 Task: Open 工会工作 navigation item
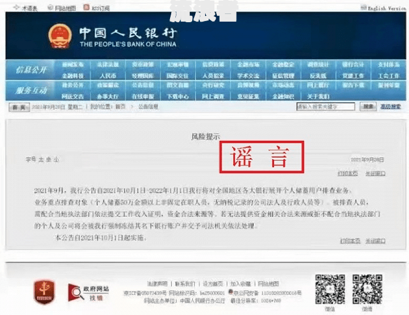coord(389,76)
